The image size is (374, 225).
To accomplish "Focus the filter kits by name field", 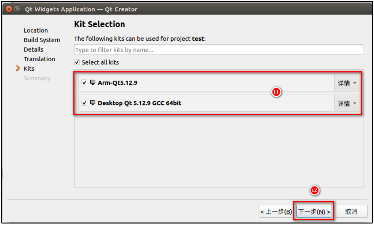I will coord(219,50).
